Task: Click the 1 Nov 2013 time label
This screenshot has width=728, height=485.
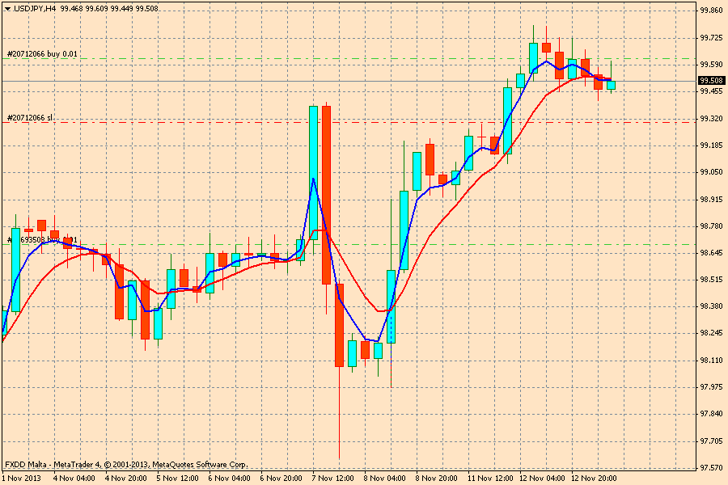Action: [22, 478]
